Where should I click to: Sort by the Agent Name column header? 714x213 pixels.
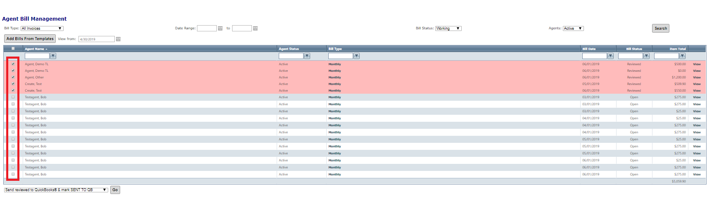click(x=35, y=49)
